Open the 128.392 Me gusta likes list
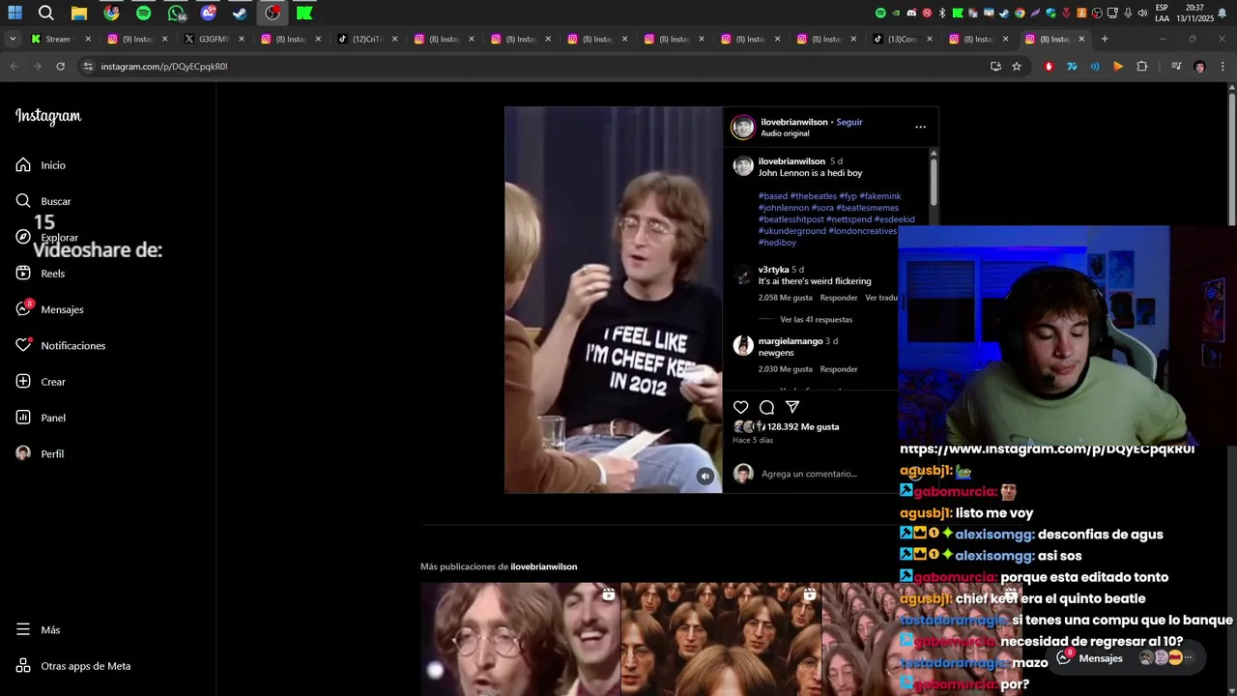 (x=803, y=426)
